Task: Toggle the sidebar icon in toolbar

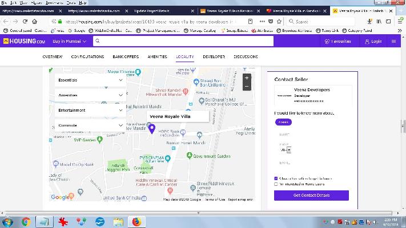Action: 388,22
